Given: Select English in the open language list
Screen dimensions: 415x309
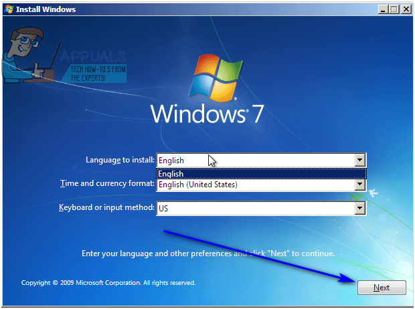Looking at the screenshot, I should (261, 174).
